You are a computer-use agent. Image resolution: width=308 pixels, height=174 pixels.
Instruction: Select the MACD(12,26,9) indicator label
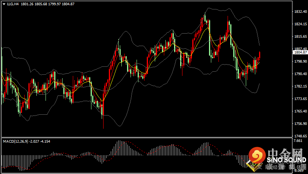[16, 141]
